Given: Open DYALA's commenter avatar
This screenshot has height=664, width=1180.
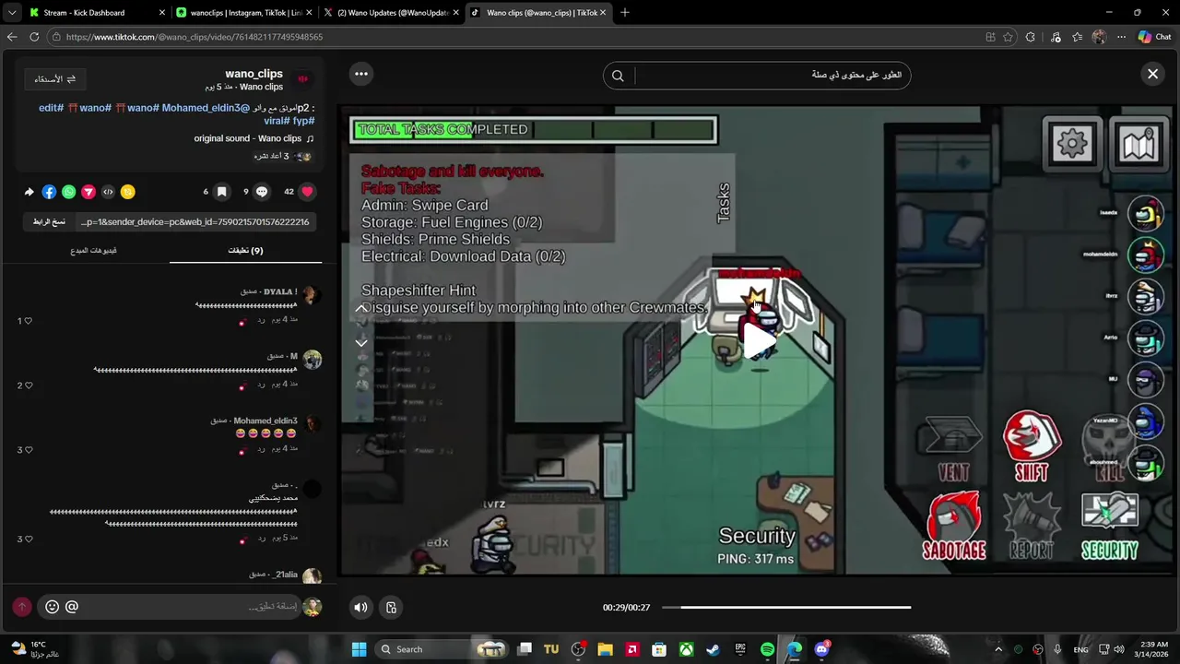Looking at the screenshot, I should pyautogui.click(x=312, y=295).
